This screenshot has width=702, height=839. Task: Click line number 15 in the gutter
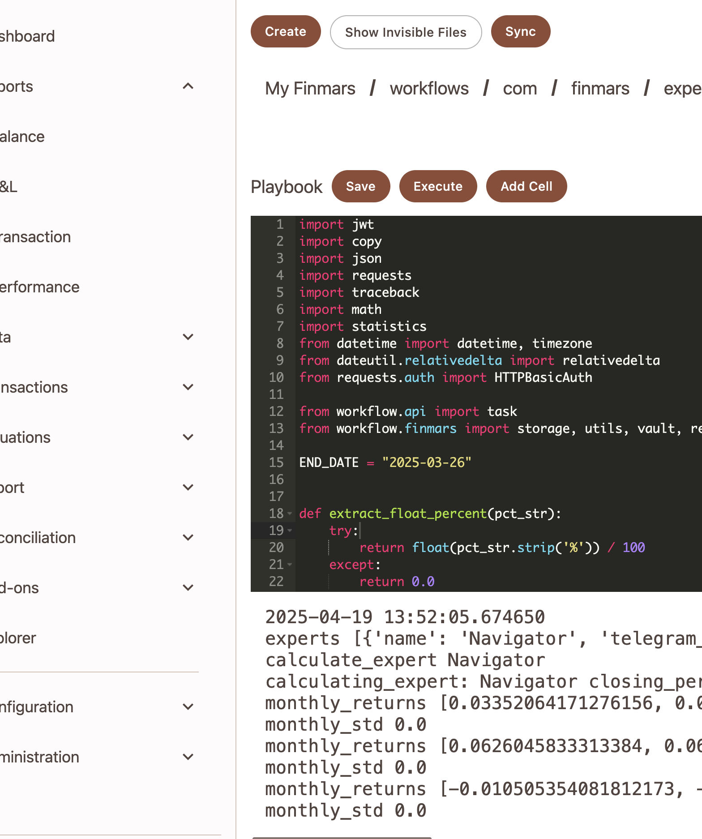[276, 462]
